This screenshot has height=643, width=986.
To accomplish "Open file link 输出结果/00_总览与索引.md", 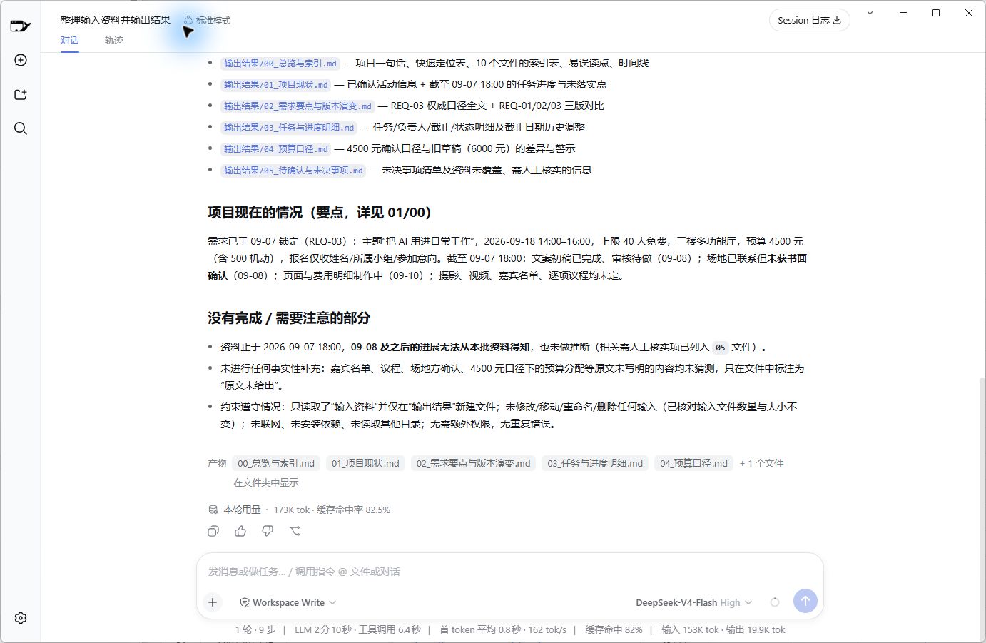I will coord(280,64).
